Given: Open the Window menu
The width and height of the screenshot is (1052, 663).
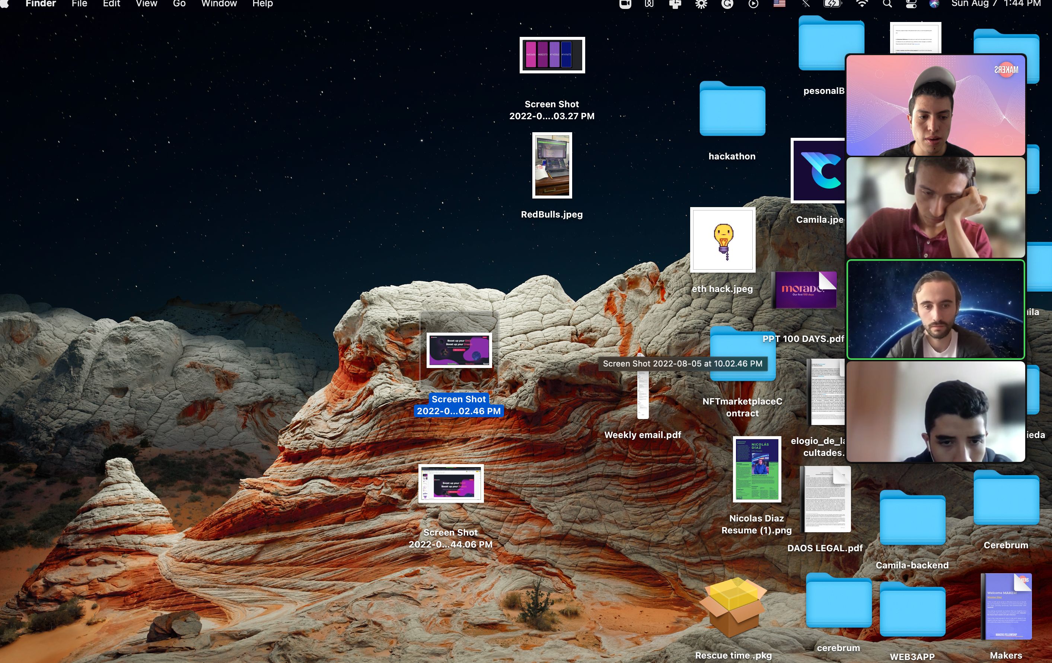Looking at the screenshot, I should click(x=219, y=4).
